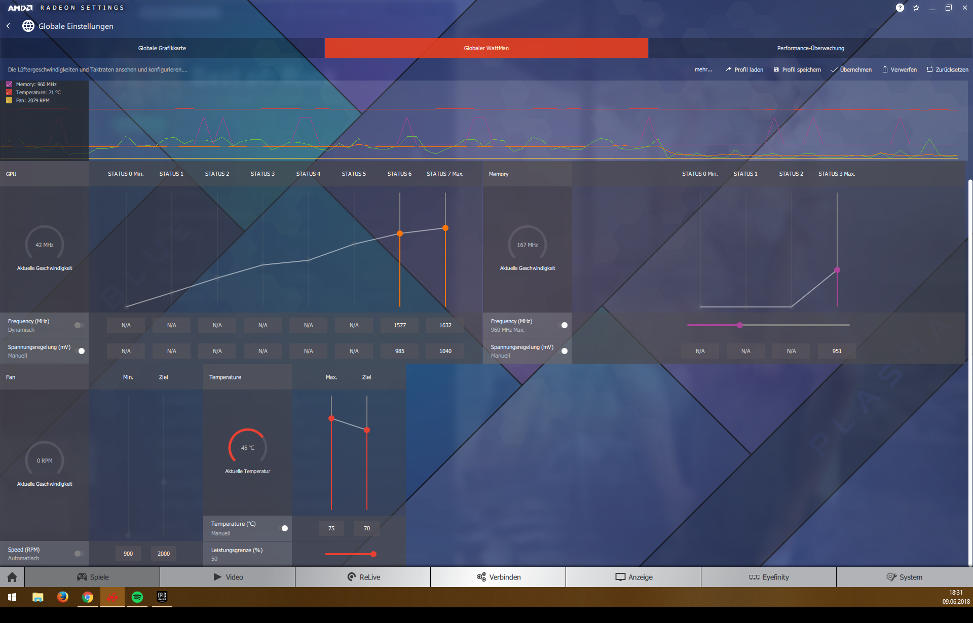The width and height of the screenshot is (973, 623).
Task: Toggle the Fan graph legend checkbox
Action: coord(9,101)
